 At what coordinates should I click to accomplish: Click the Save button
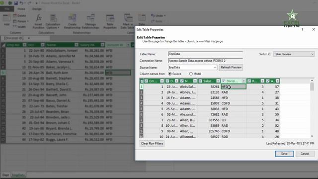(284, 154)
